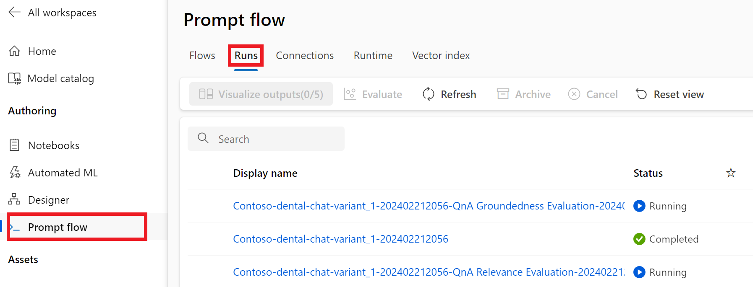Screen dimensions: 753x287
Task: Open Notebooks in the Authoring section
Action: click(54, 145)
